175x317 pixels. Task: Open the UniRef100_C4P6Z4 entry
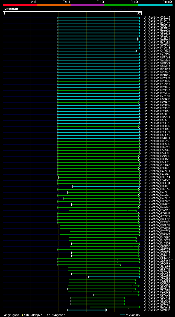click(x=157, y=51)
